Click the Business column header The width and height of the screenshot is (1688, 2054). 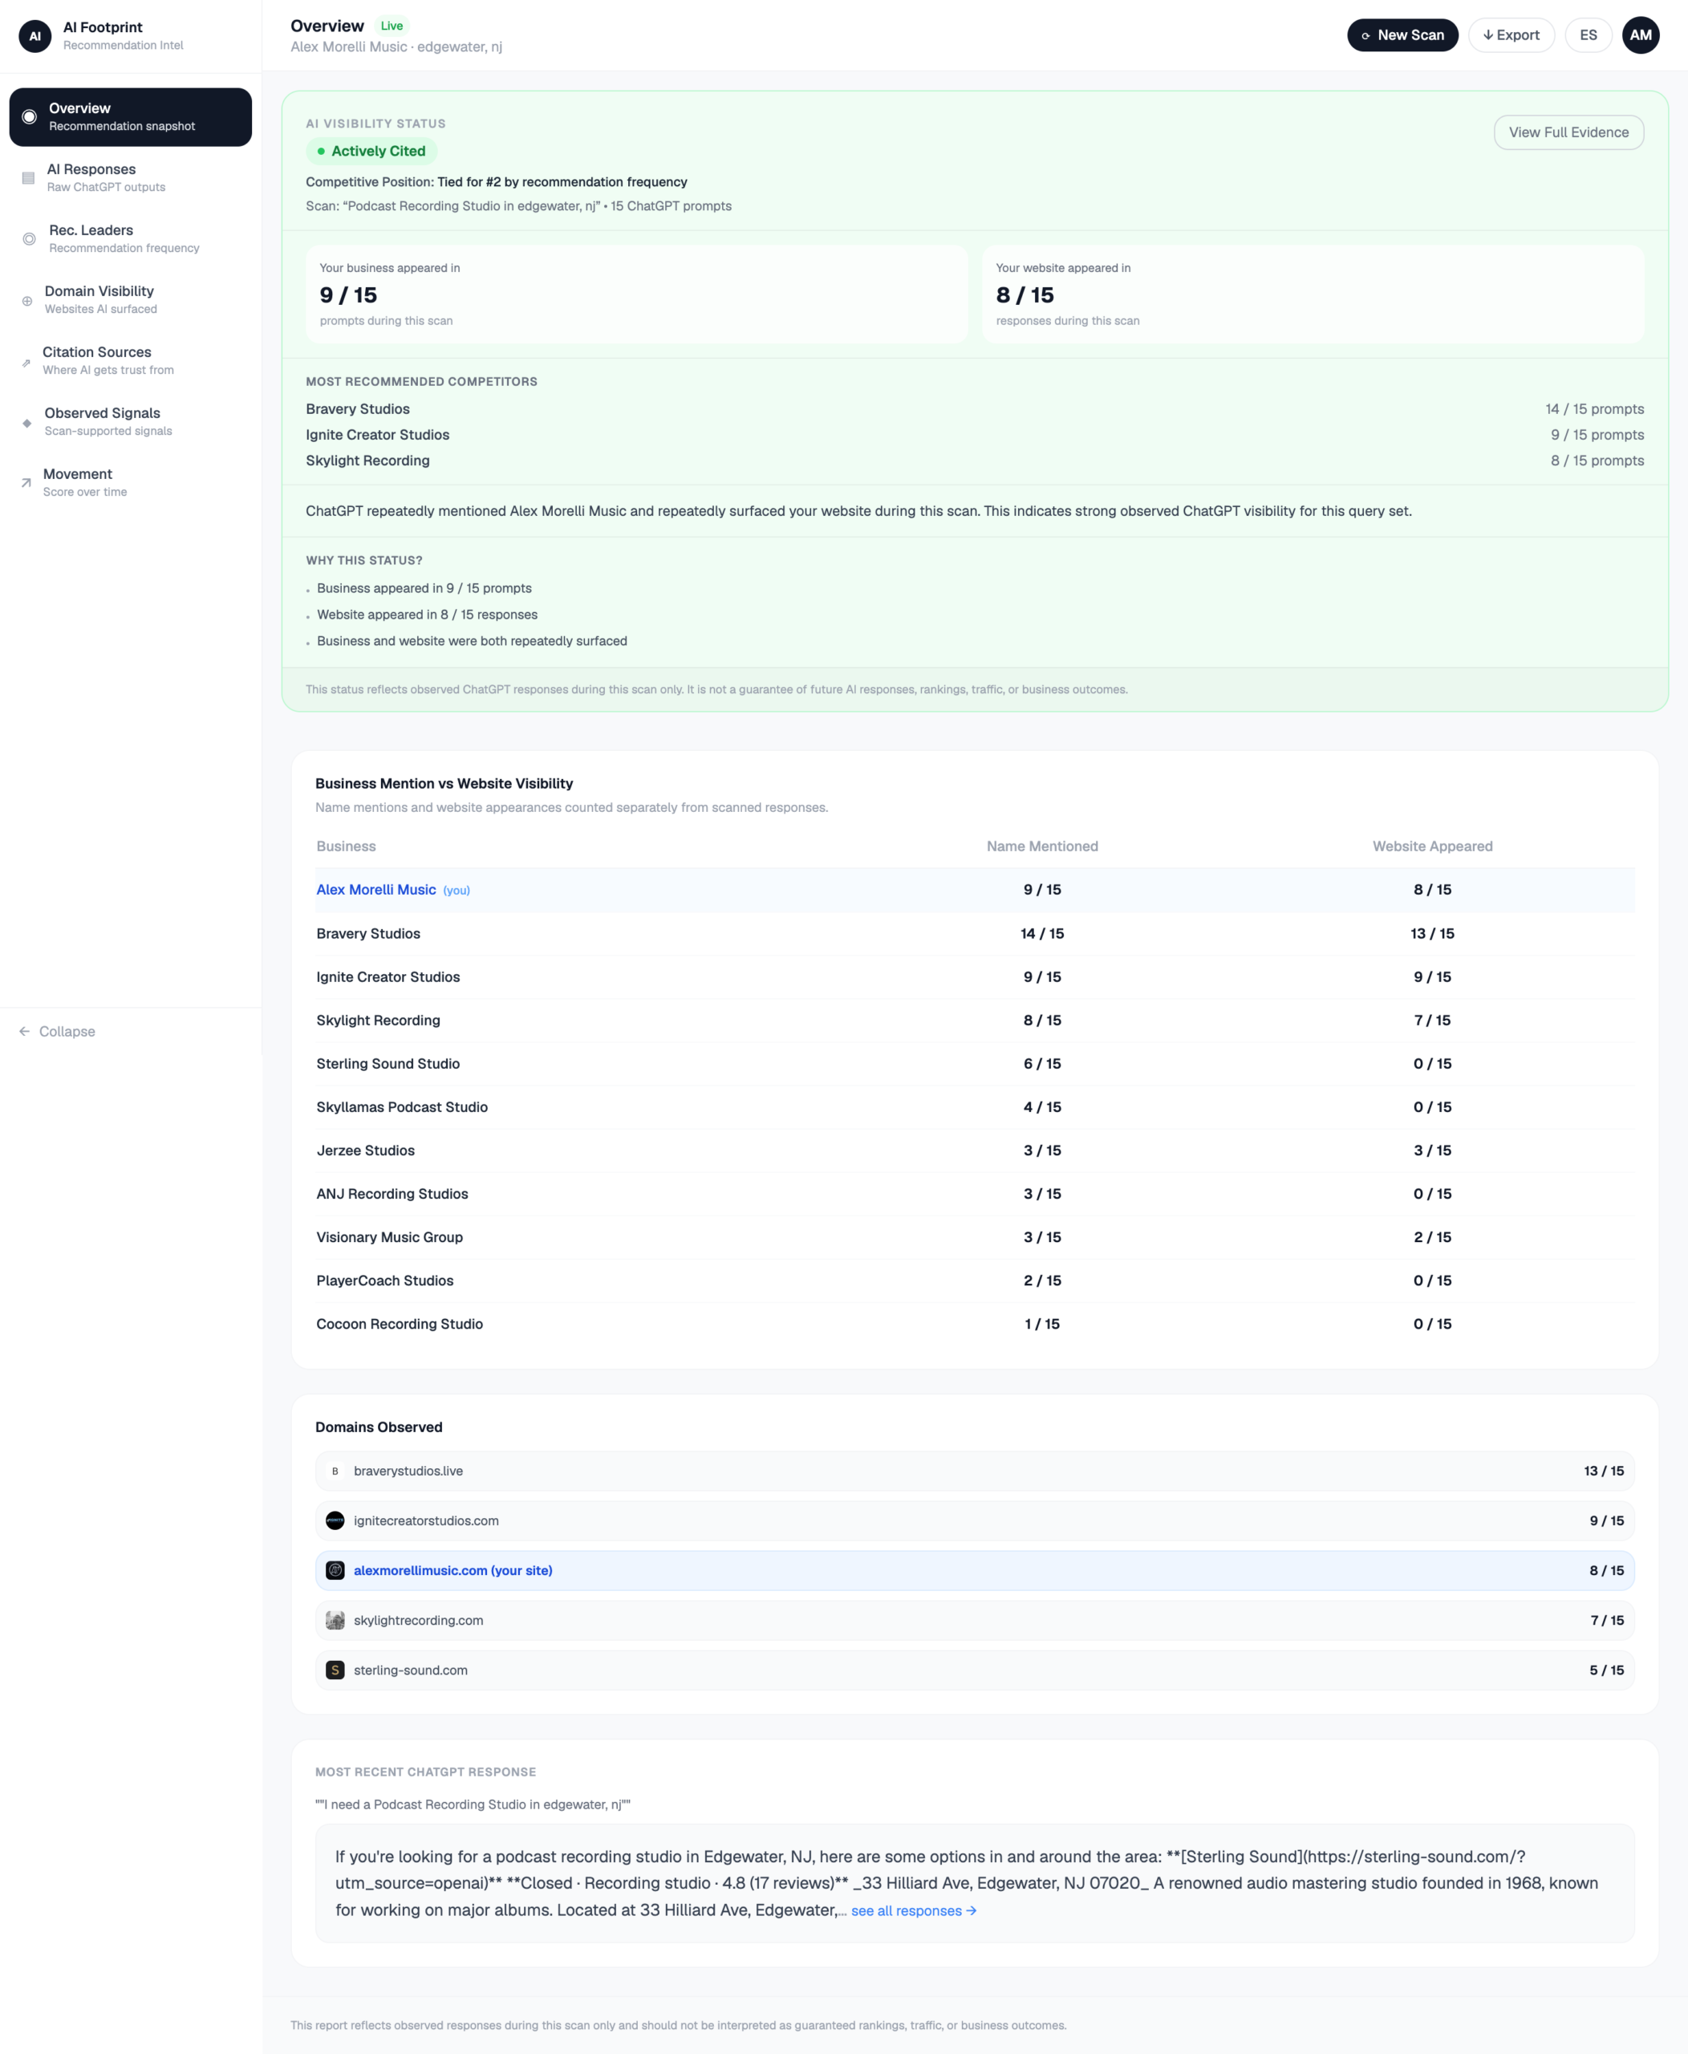click(346, 846)
